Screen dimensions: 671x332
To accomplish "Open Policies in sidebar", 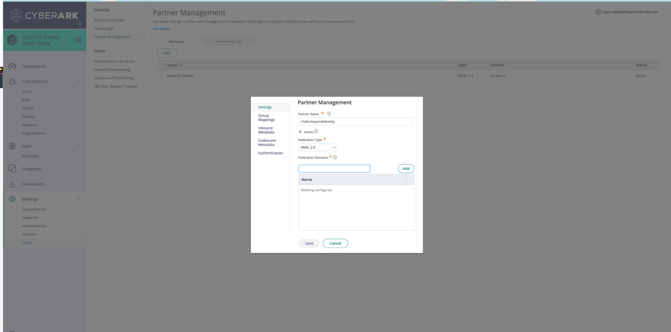I will click(28, 108).
